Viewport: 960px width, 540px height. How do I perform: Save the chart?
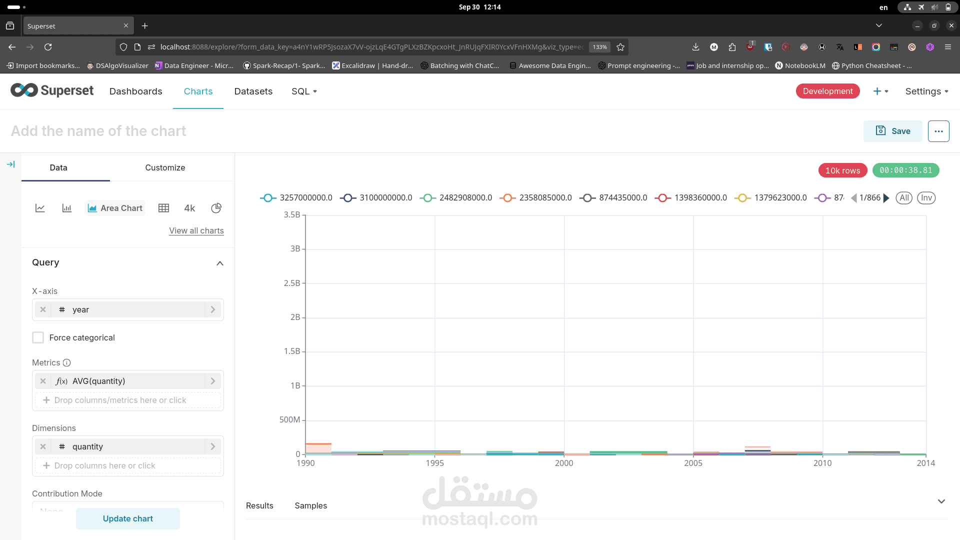[893, 131]
